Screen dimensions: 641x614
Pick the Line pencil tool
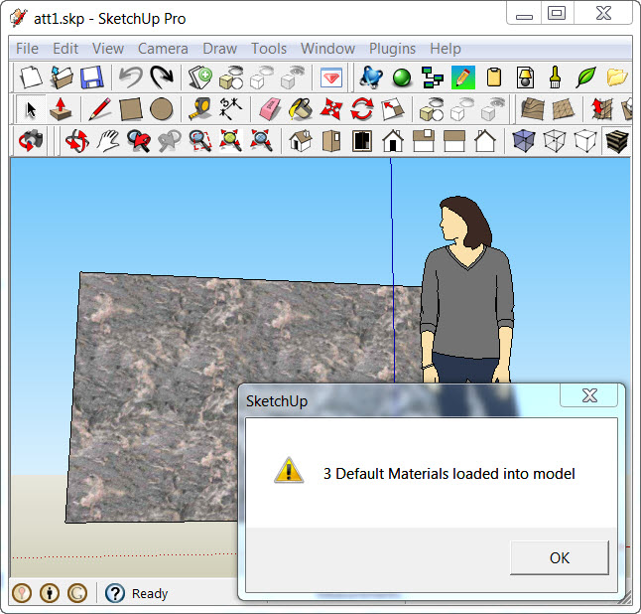coord(99,109)
